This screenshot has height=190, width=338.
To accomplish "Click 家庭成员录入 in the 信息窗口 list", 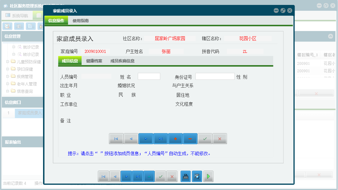I will click(x=29, y=113).
